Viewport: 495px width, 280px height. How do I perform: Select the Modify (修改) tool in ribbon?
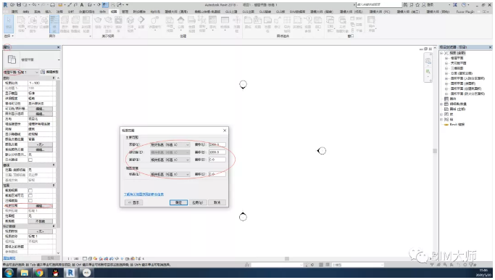tap(9, 23)
